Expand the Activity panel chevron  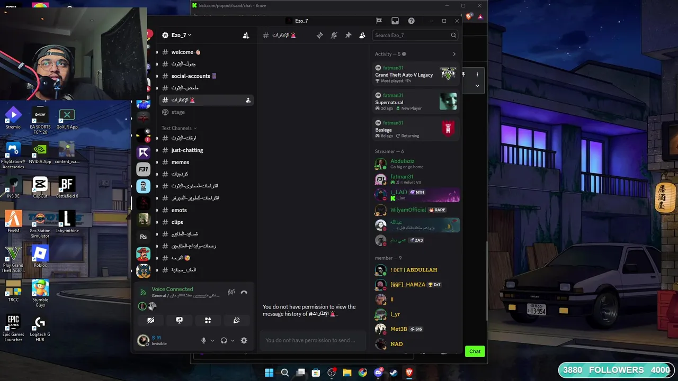point(454,54)
